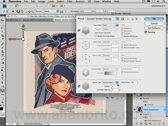This screenshot has height=126, width=168.
Task: Switch to Double_Identity_Lenticular.psd tab
Action: (x=36, y=20)
